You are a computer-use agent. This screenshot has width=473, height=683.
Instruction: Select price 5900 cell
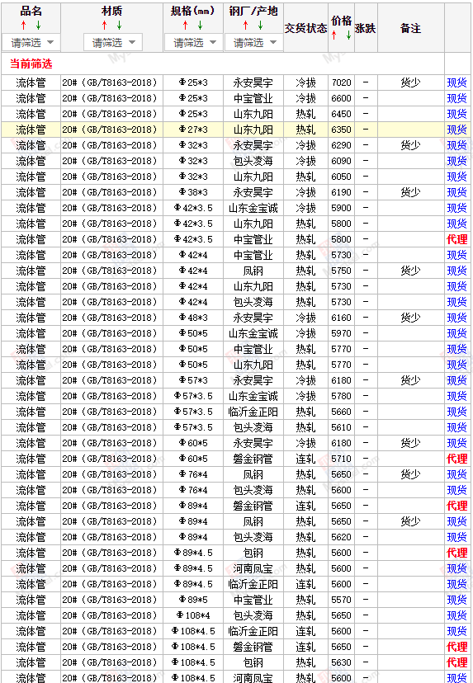point(341,208)
